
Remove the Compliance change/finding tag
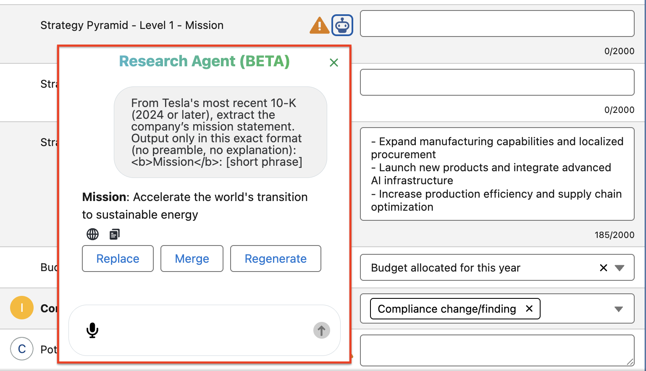(x=529, y=308)
